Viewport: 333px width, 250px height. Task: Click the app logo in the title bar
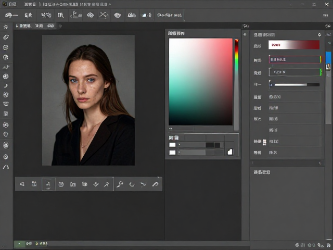5,4
